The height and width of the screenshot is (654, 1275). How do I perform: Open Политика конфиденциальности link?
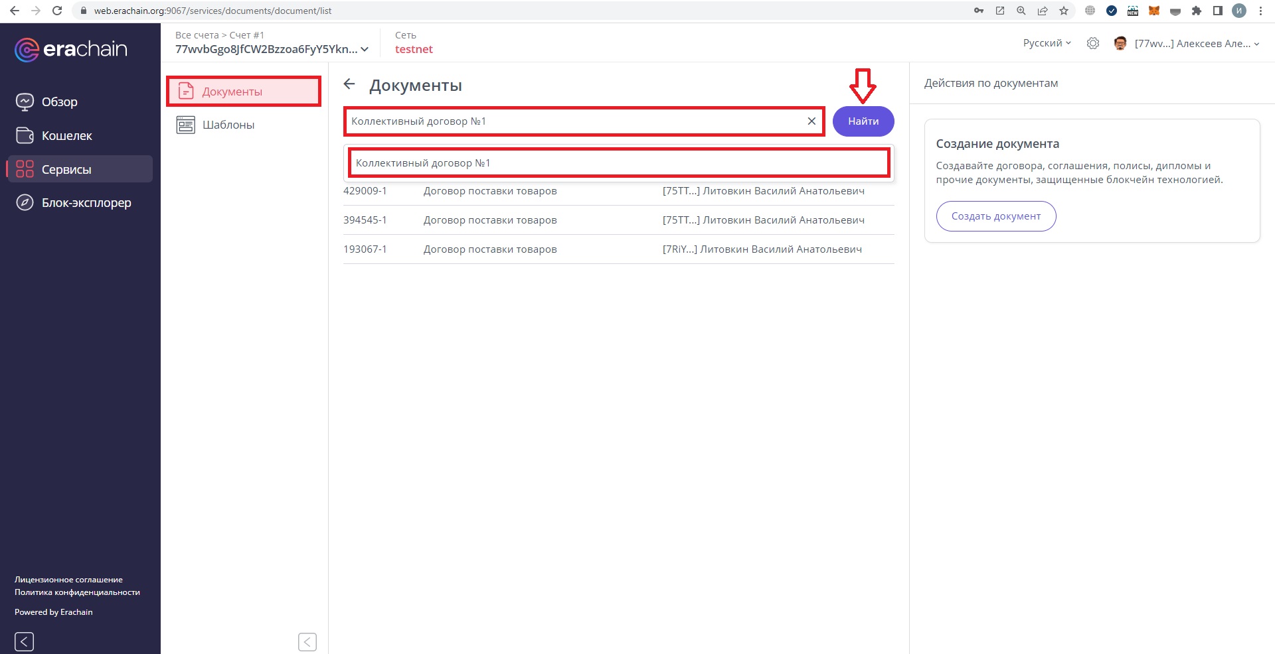(77, 592)
